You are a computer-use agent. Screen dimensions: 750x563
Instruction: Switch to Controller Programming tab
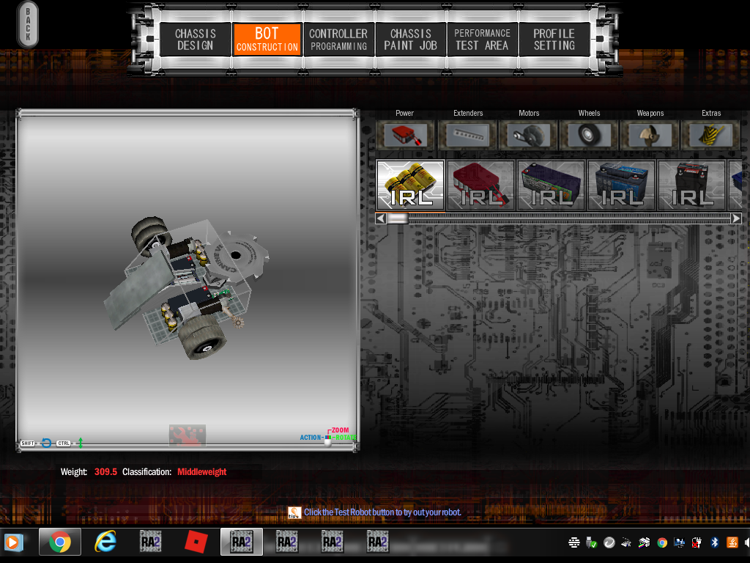pos(338,40)
